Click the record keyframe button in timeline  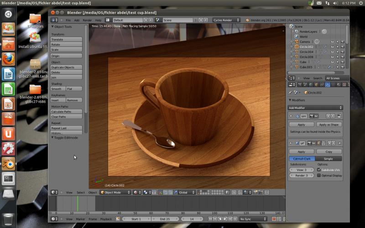(274, 219)
